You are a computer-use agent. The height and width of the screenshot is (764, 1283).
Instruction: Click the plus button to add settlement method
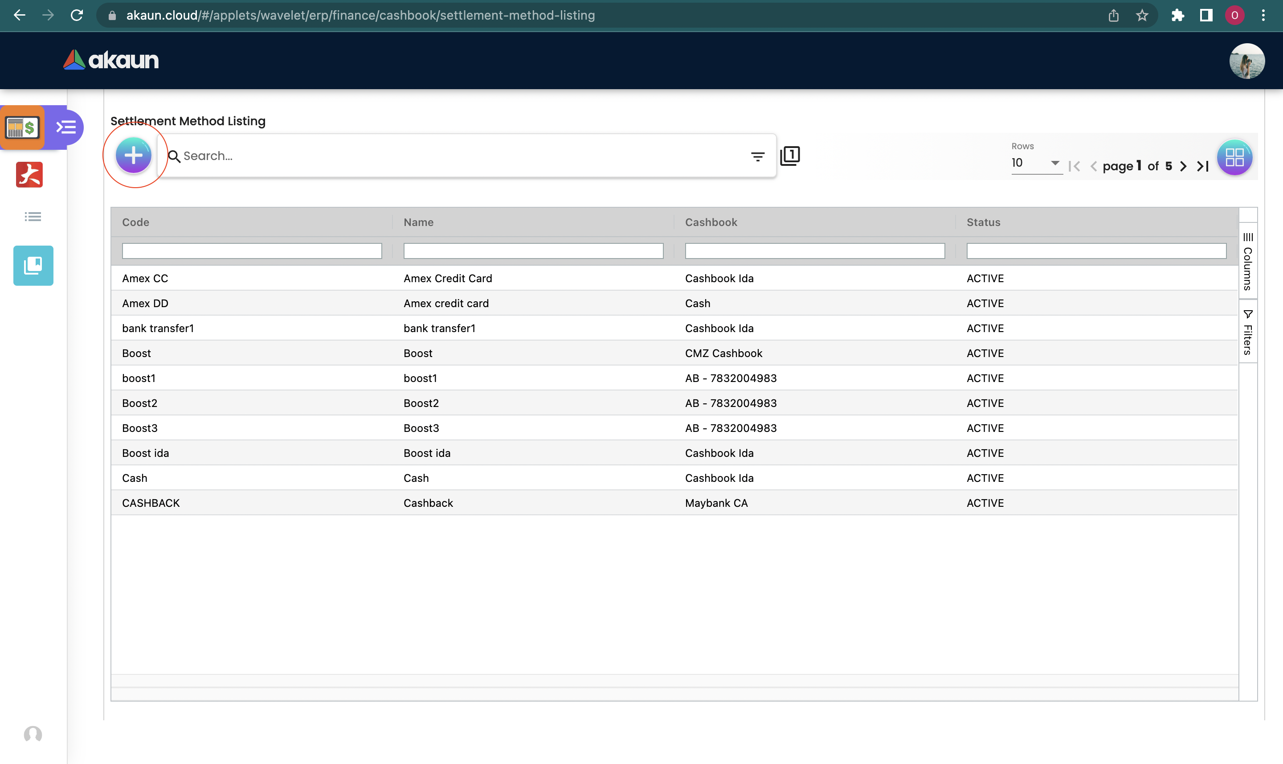[x=133, y=156]
